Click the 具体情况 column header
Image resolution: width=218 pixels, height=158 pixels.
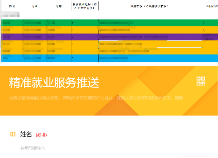[x=150, y=6]
